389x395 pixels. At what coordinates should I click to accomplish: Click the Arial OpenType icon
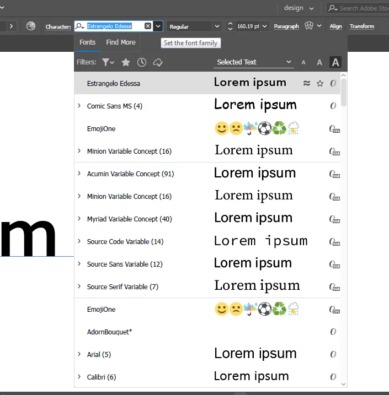[333, 354]
